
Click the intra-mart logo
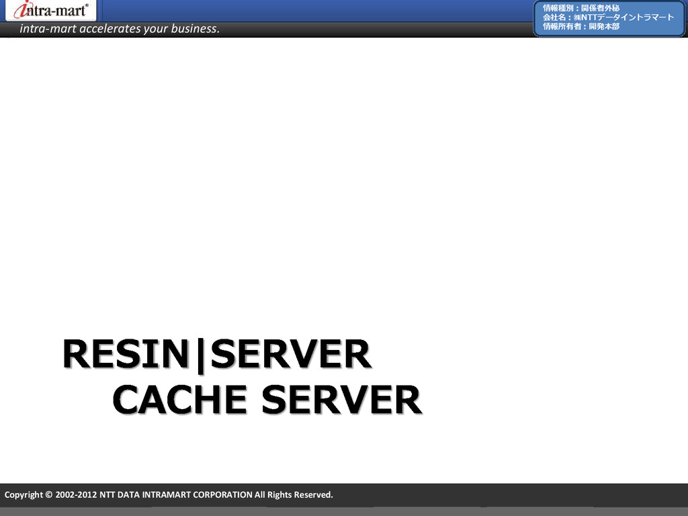[50, 10]
